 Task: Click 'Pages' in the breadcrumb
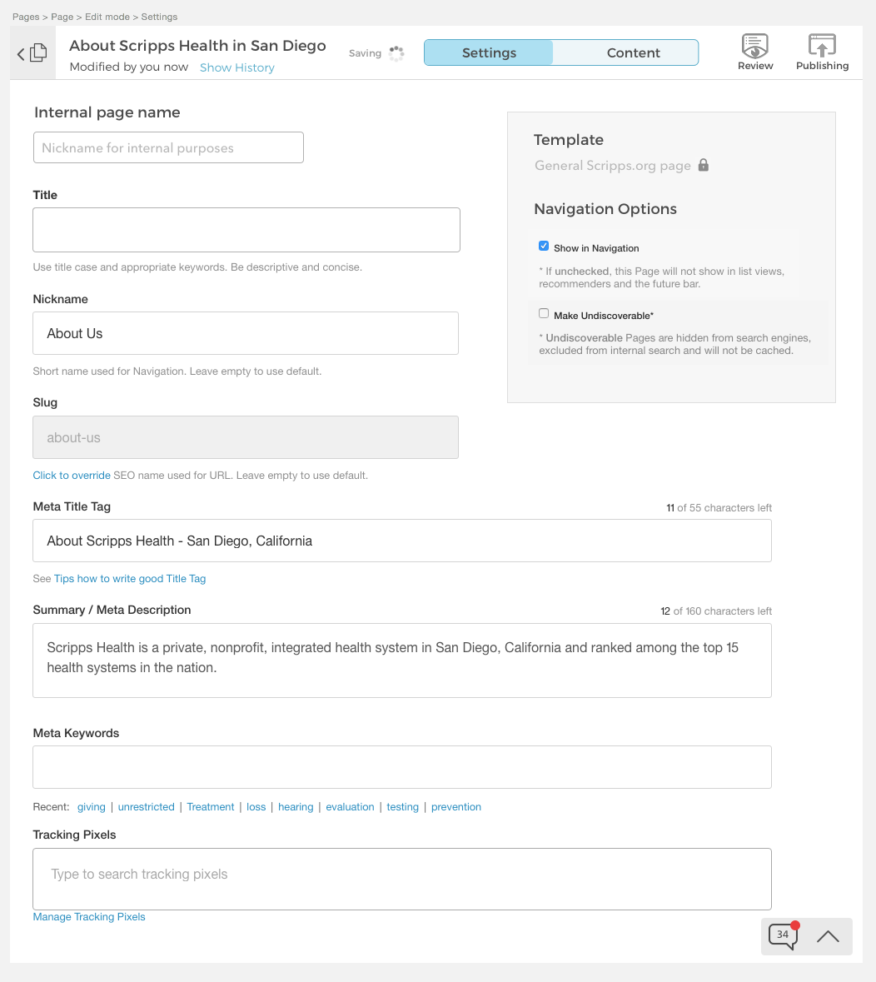[x=26, y=17]
